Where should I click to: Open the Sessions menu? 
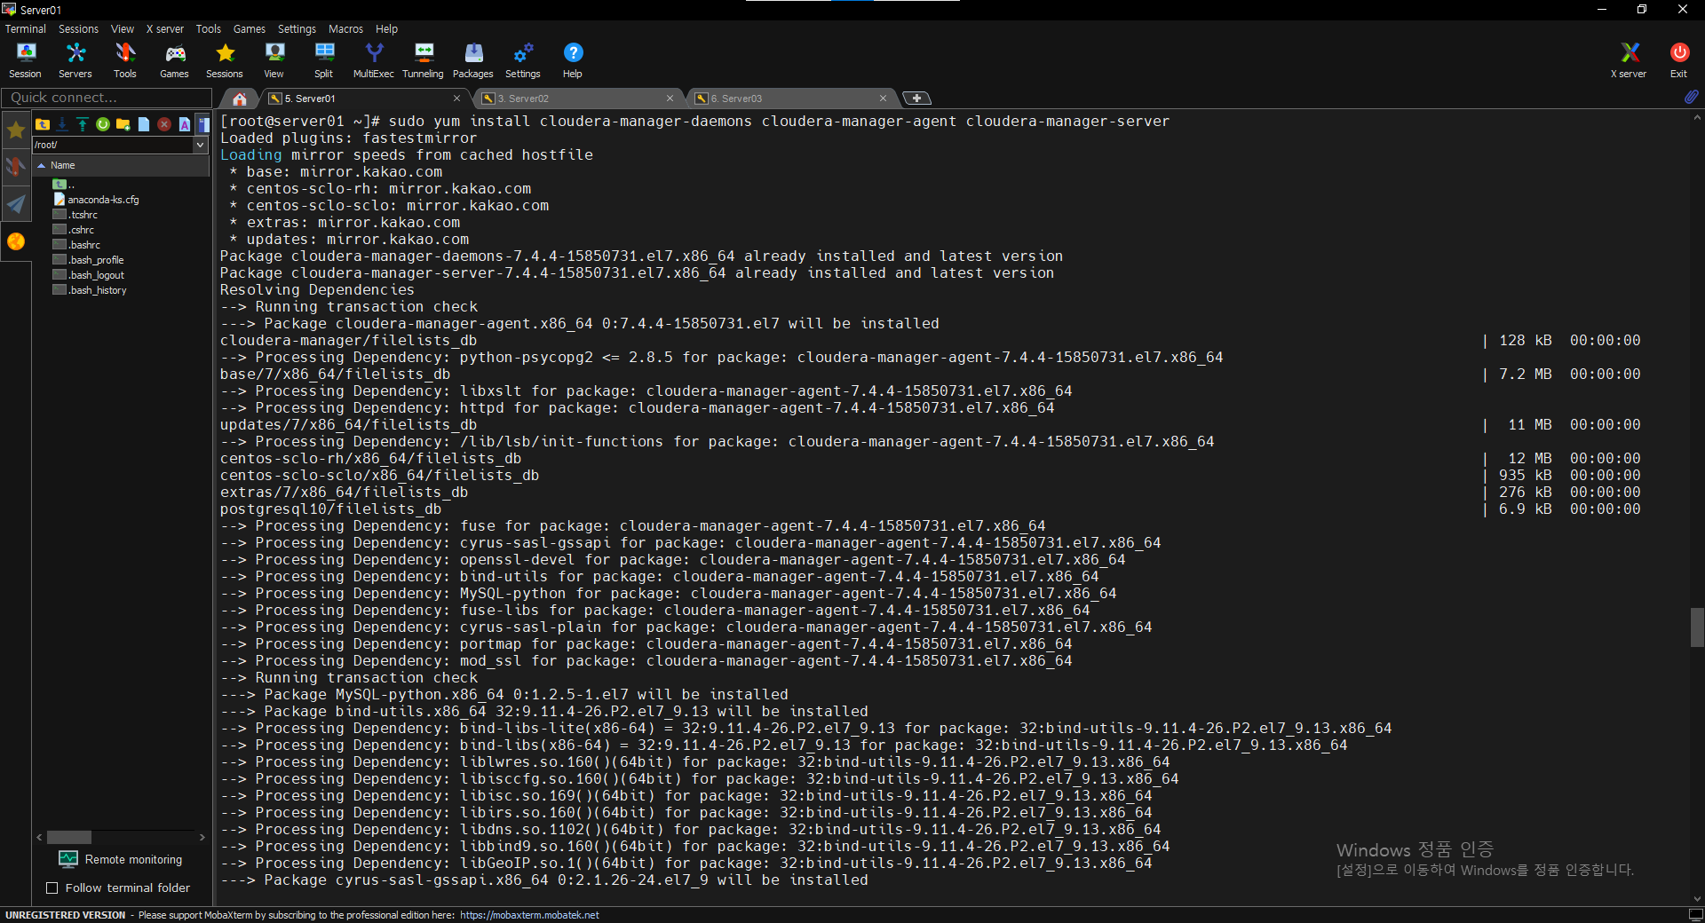coord(78,28)
